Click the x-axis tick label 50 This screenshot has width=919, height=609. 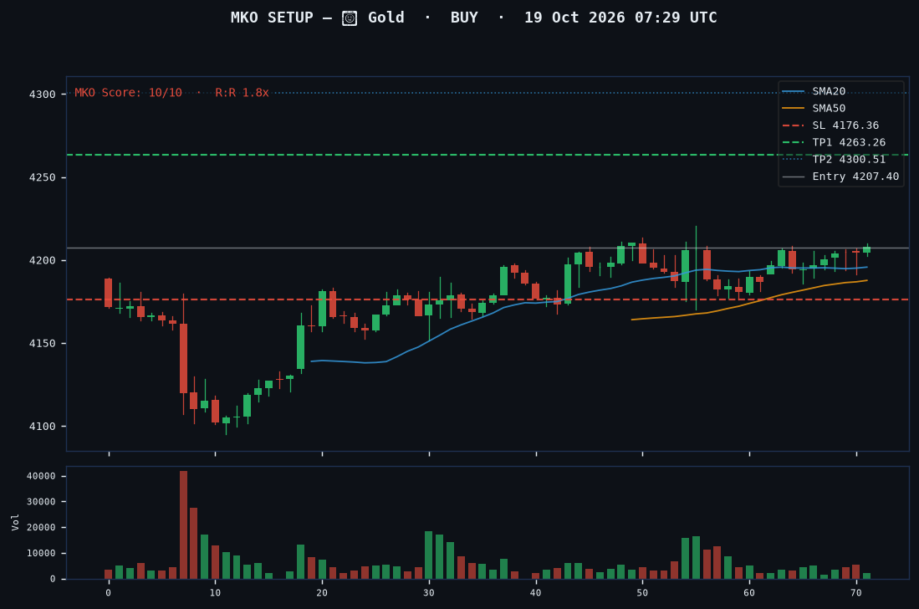point(642,593)
